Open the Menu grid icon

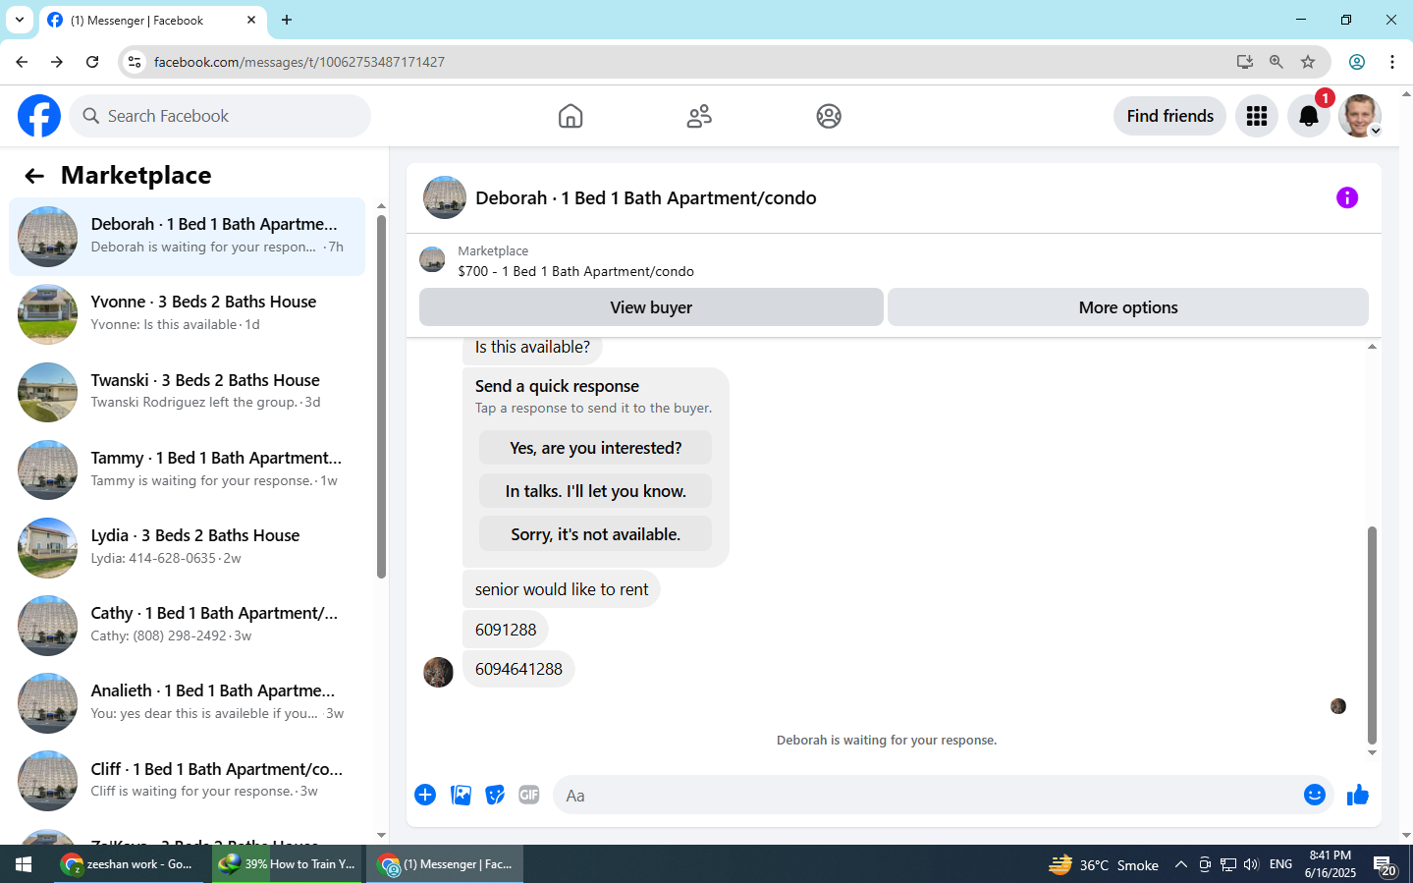coord(1257,116)
